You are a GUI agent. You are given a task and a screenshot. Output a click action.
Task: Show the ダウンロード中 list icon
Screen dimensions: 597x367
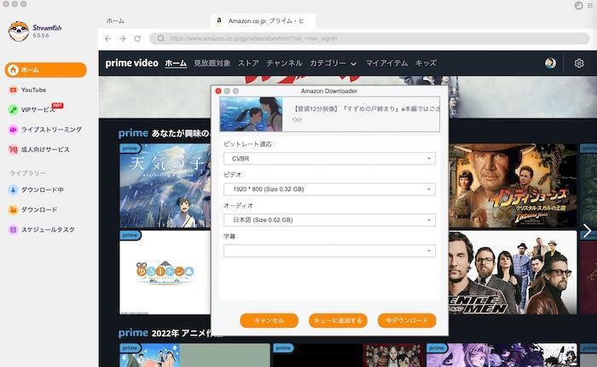click(13, 189)
